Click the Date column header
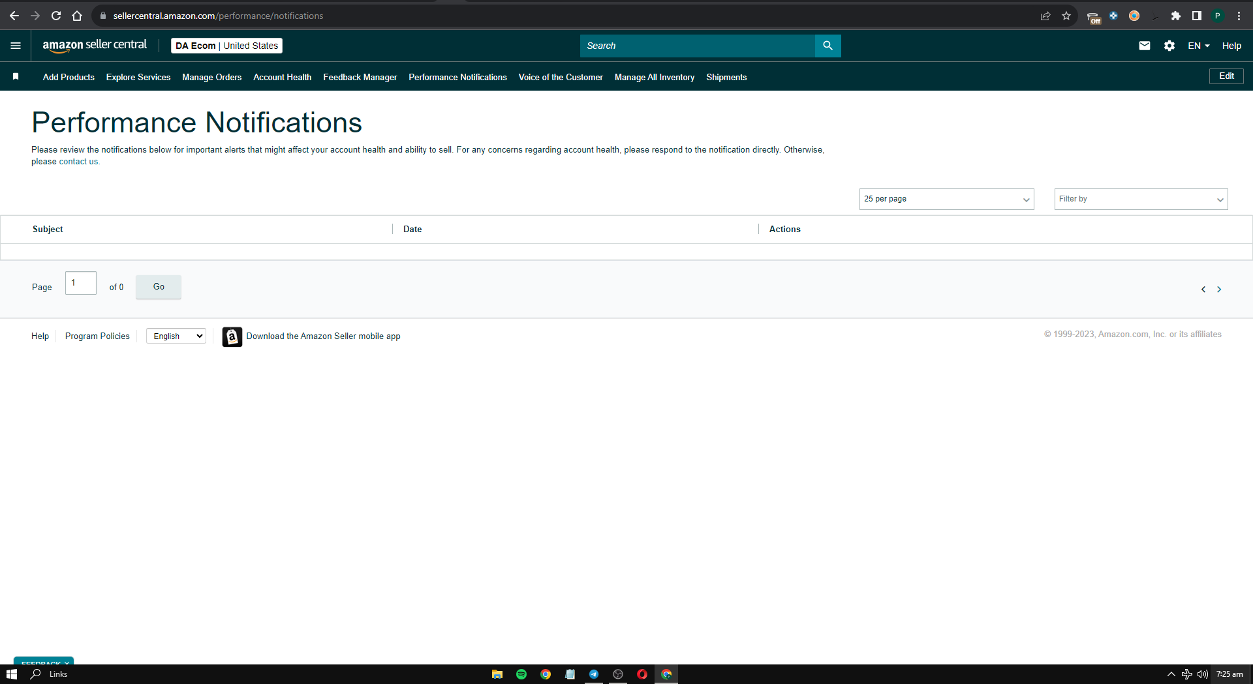This screenshot has height=684, width=1253. [x=412, y=229]
